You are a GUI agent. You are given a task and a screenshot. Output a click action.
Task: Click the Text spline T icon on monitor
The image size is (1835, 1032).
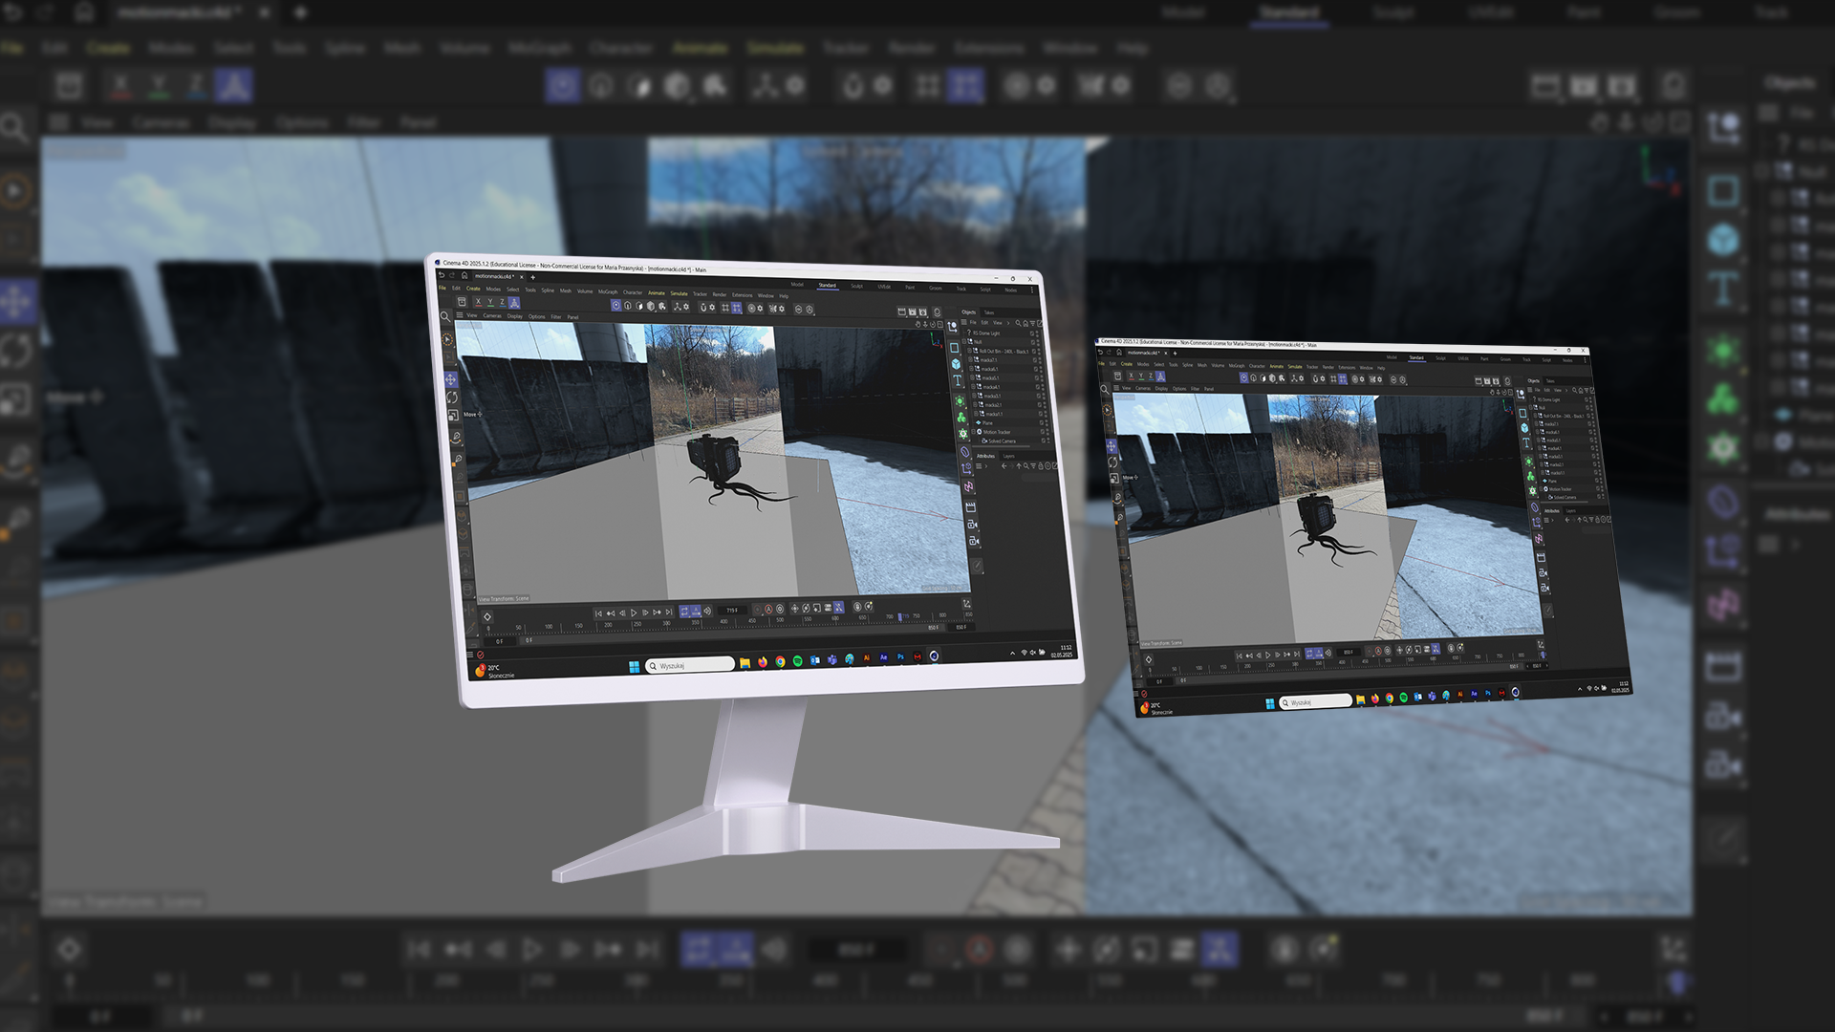tap(958, 380)
